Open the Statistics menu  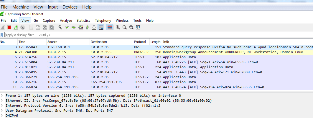[x=83, y=21]
